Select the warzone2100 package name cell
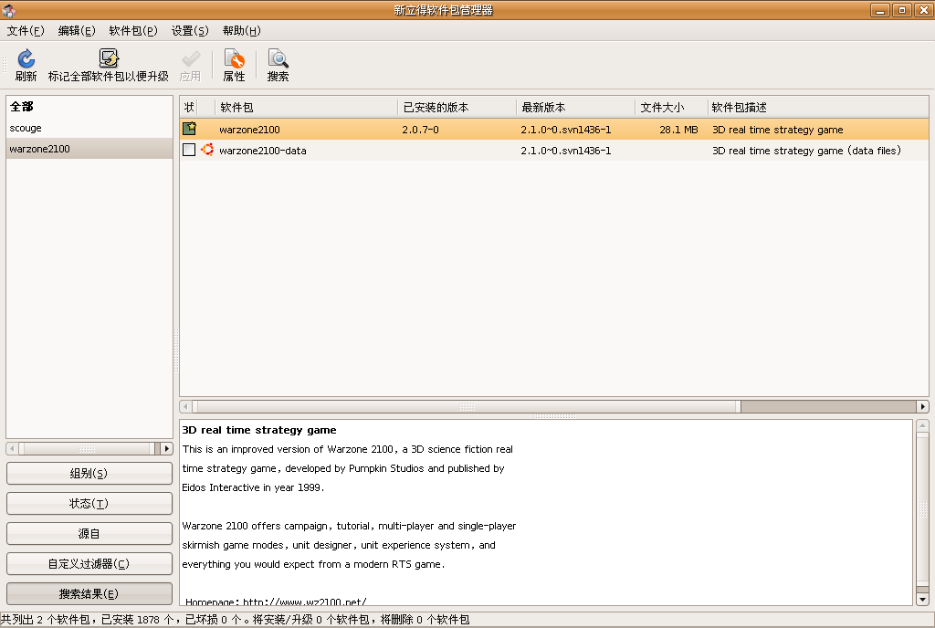935x628 pixels. point(249,130)
